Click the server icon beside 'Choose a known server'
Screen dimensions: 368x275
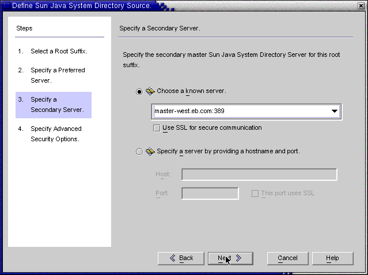(150, 91)
